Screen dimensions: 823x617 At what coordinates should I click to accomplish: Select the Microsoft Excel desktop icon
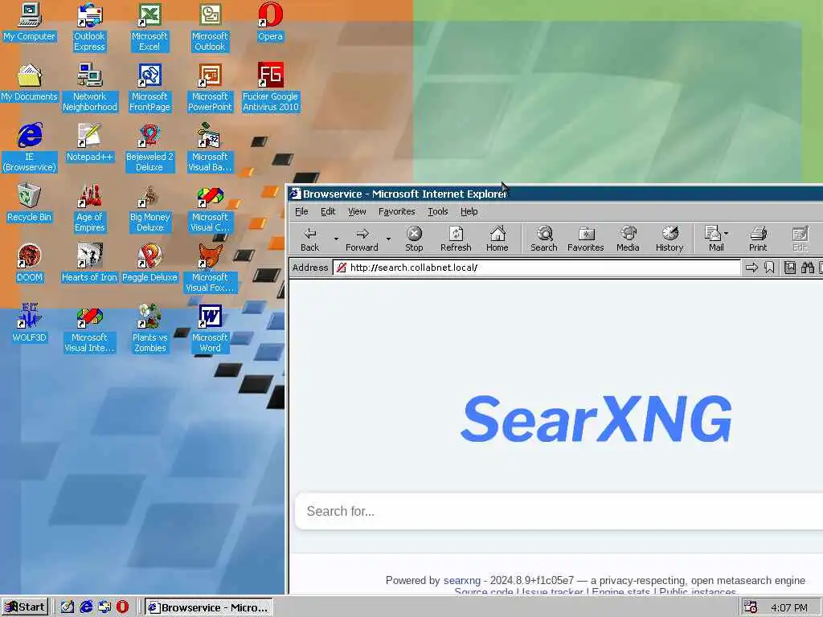coord(149,27)
